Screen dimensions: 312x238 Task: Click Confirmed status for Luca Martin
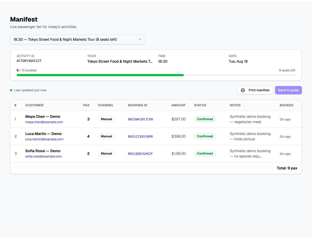click(205, 136)
